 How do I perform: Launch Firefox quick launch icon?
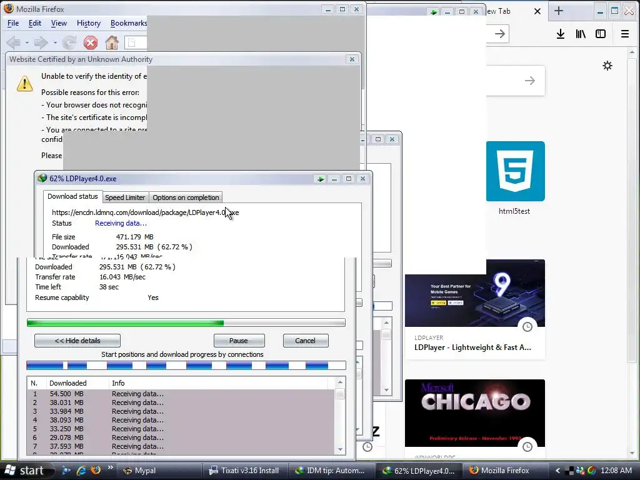[x=96, y=470]
